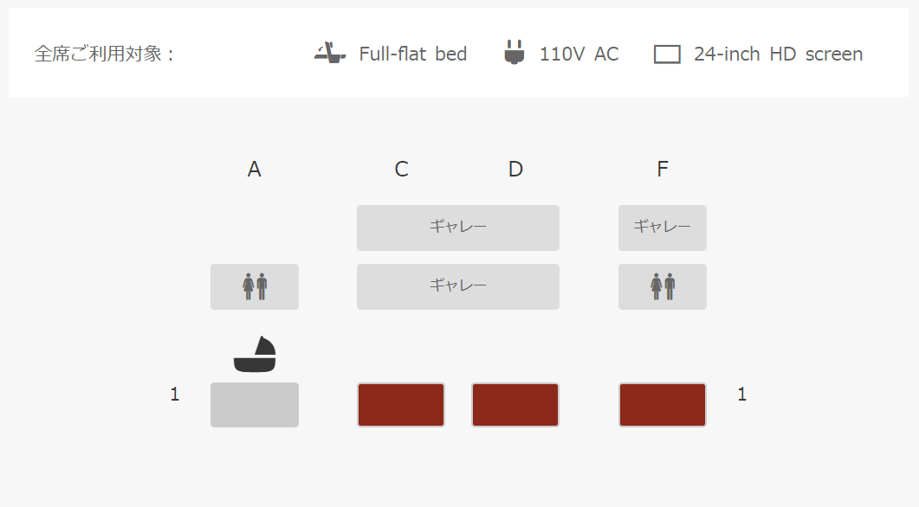The width and height of the screenshot is (919, 507).
Task: Click the upper center ギャレー block
Action: click(457, 228)
